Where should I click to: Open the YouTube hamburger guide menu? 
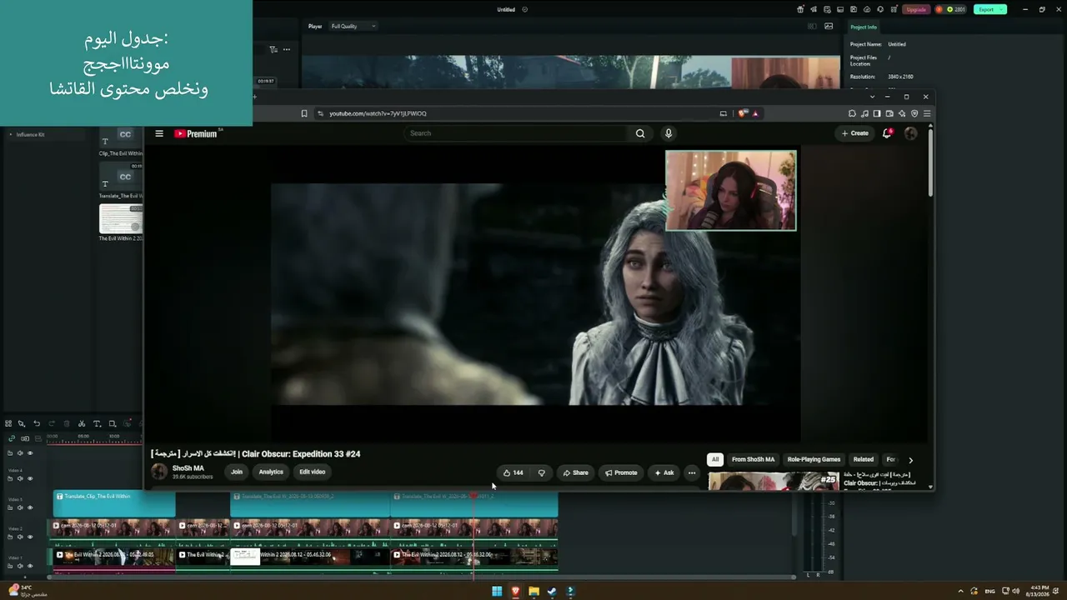159,133
